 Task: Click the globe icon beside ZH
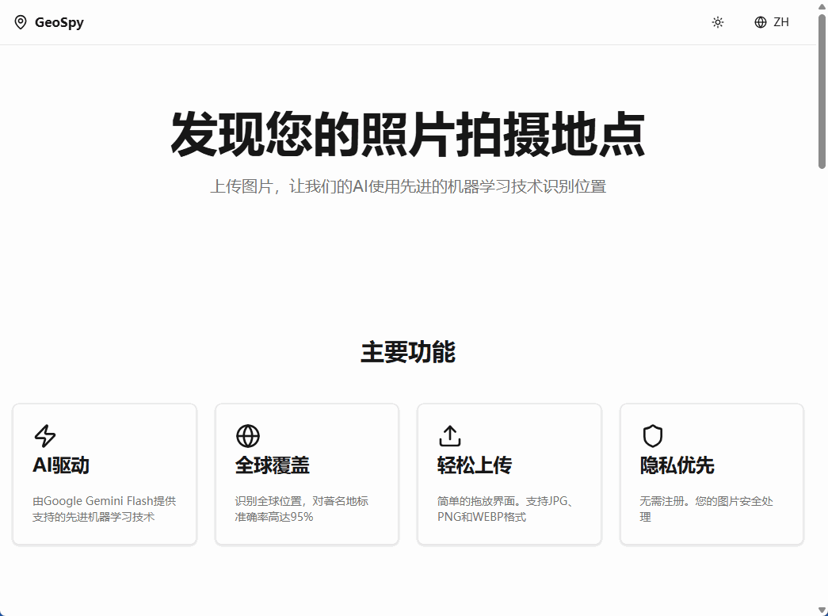coord(761,22)
